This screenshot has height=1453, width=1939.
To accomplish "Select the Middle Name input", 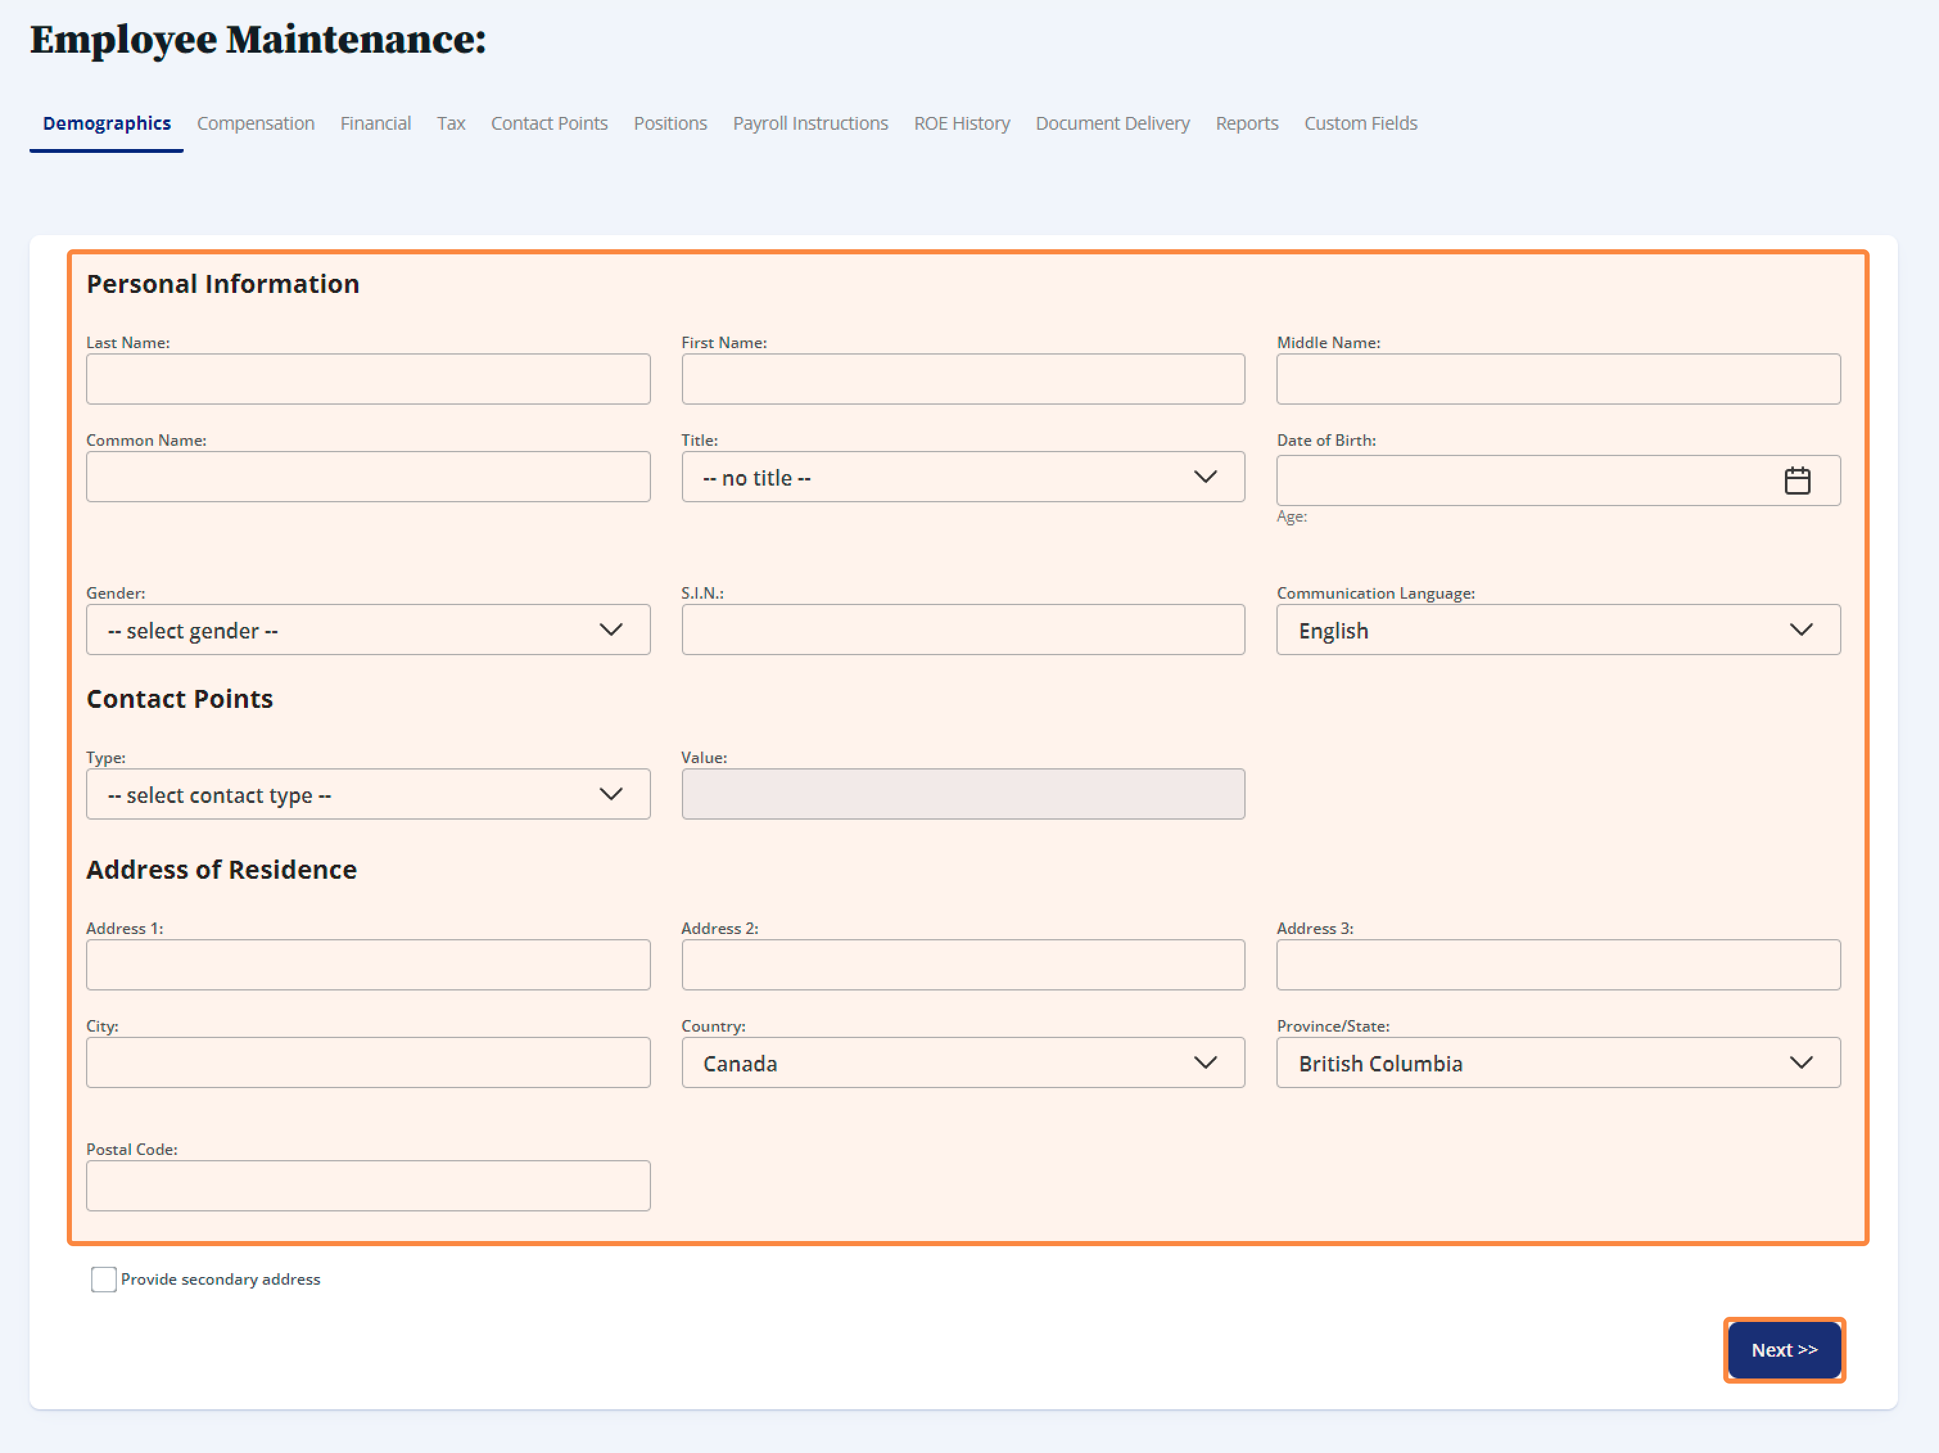I will click(x=1558, y=379).
